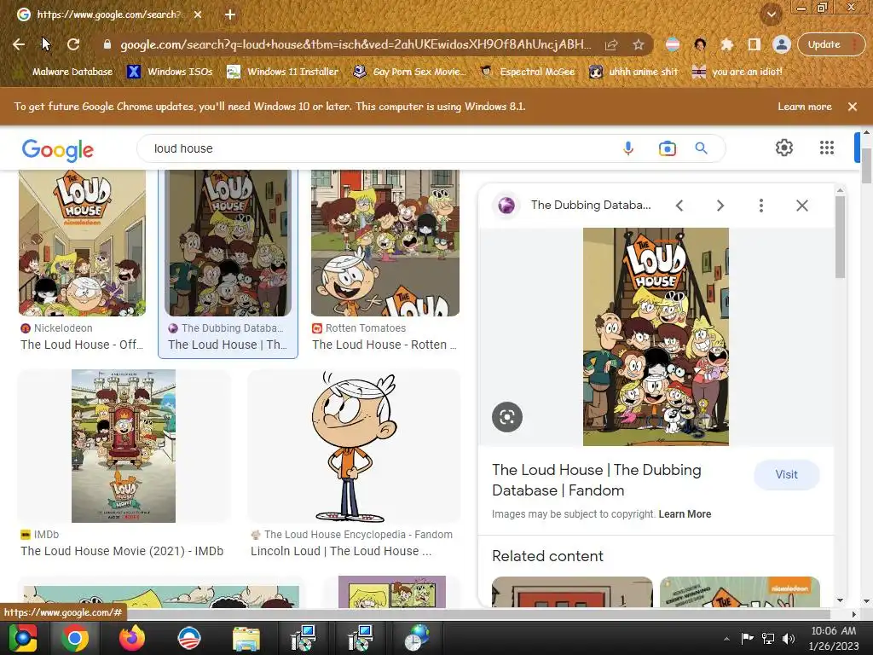Open a new browser tab
873x655 pixels.
coord(230,14)
